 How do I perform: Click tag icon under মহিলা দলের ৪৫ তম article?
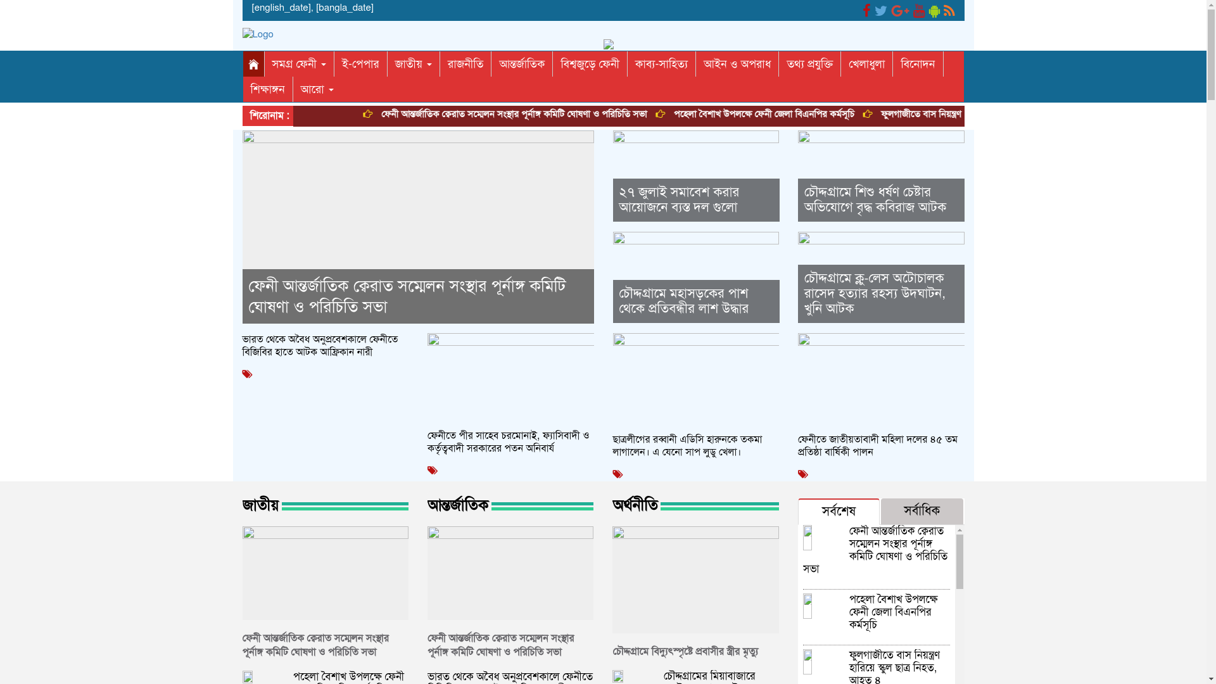[x=802, y=474]
